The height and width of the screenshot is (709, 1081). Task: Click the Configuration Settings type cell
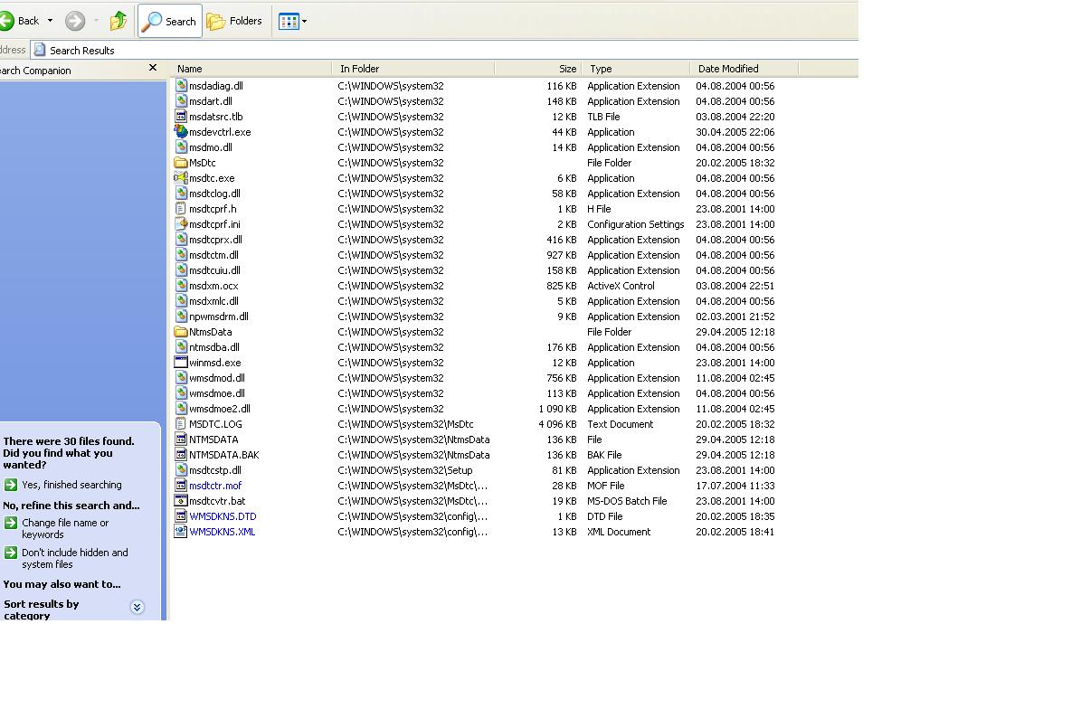point(636,224)
